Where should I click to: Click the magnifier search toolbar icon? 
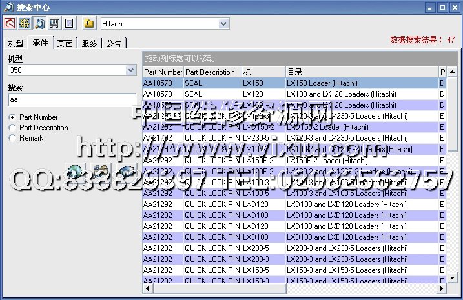tap(39, 24)
